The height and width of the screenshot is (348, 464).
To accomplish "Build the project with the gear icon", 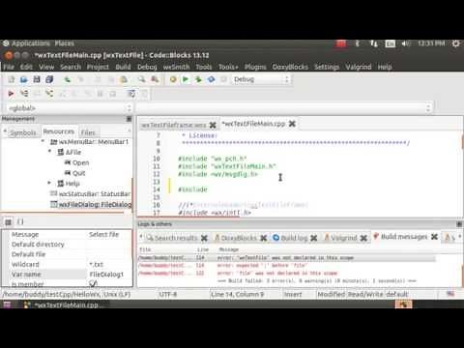I will [x=173, y=79].
